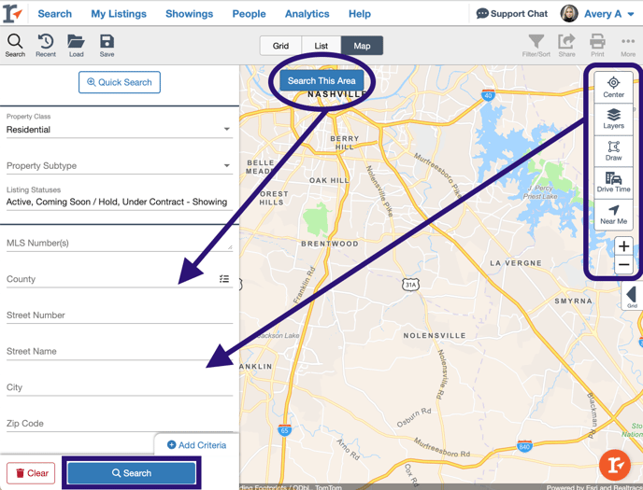643x490 pixels.
Task: Open the My Listings menu
Action: tap(119, 14)
